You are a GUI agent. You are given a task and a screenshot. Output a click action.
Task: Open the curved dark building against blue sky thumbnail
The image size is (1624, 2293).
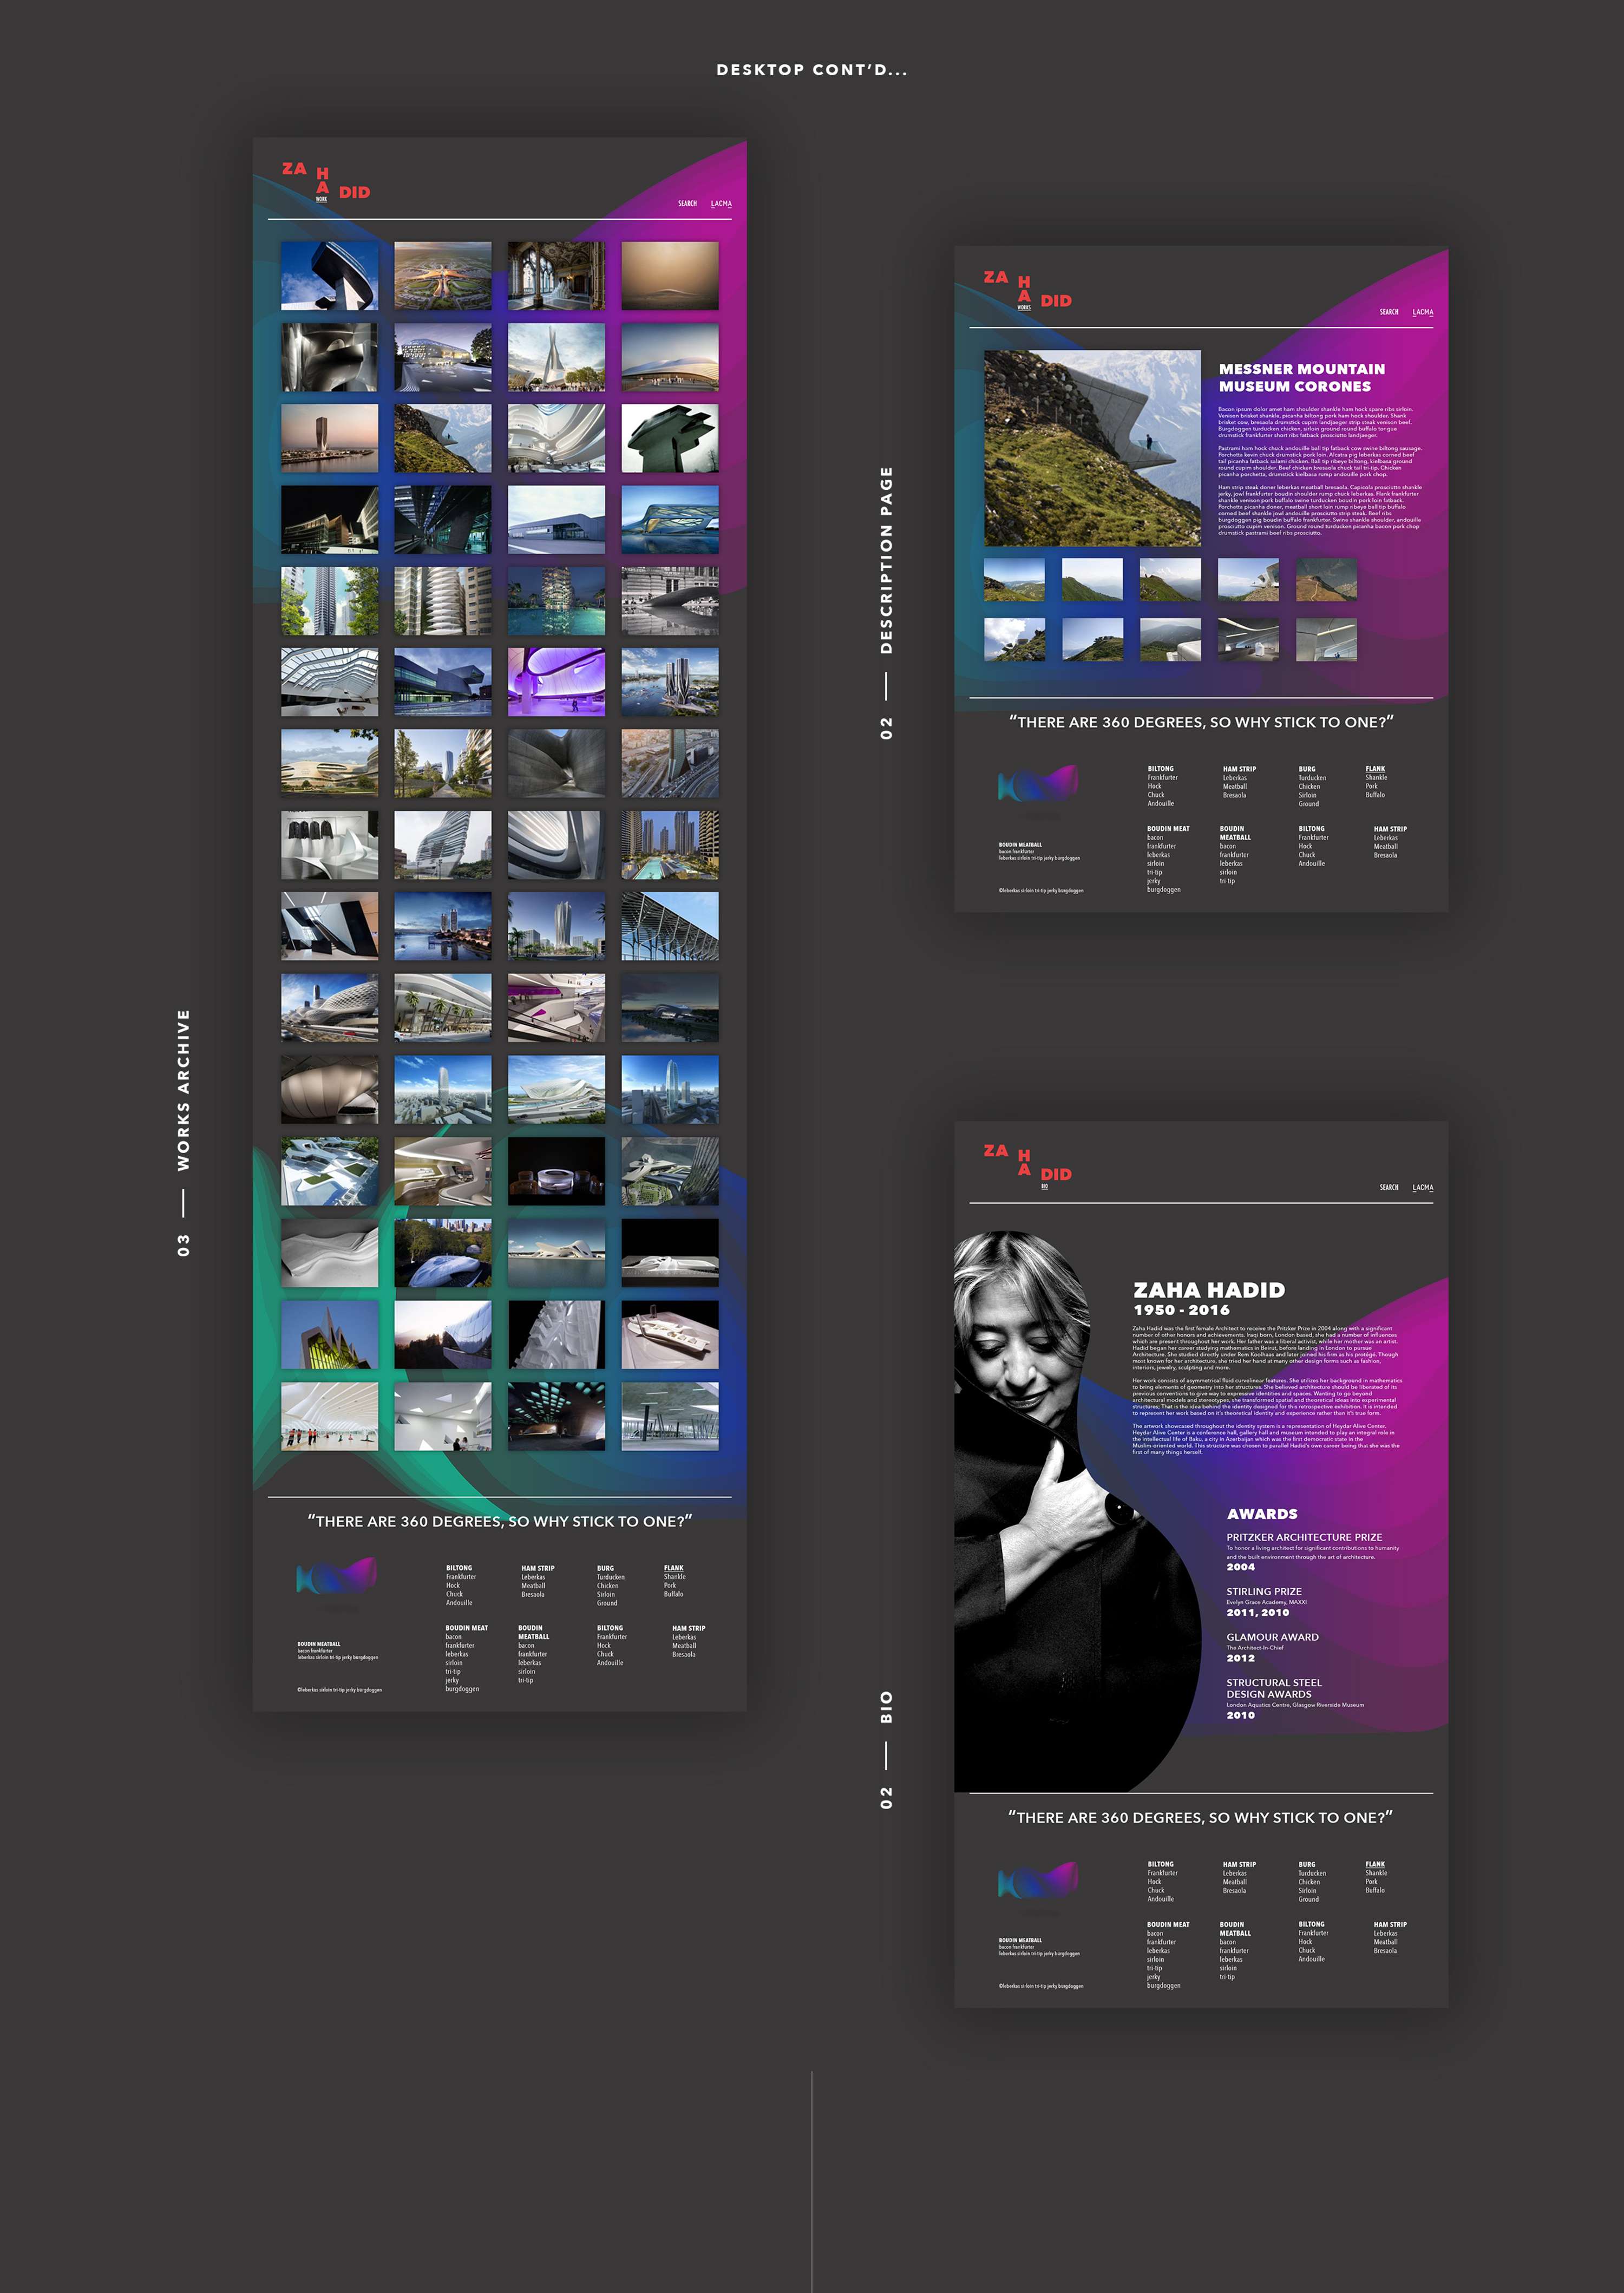pyautogui.click(x=329, y=275)
